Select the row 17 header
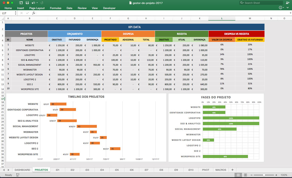The image size is (292, 178). (x=3, y=99)
